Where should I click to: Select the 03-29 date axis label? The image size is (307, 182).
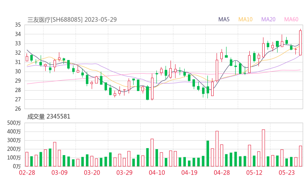click(x=124, y=172)
